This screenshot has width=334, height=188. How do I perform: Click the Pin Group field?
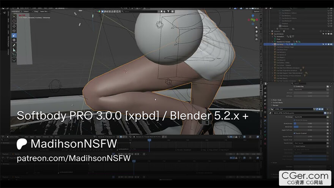(x=310, y=117)
